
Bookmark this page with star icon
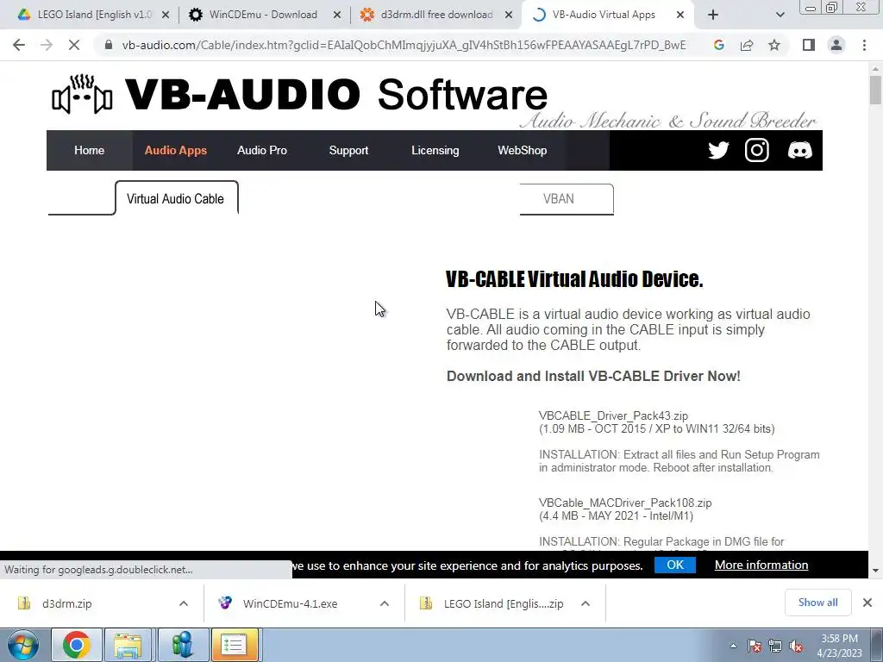pos(774,45)
